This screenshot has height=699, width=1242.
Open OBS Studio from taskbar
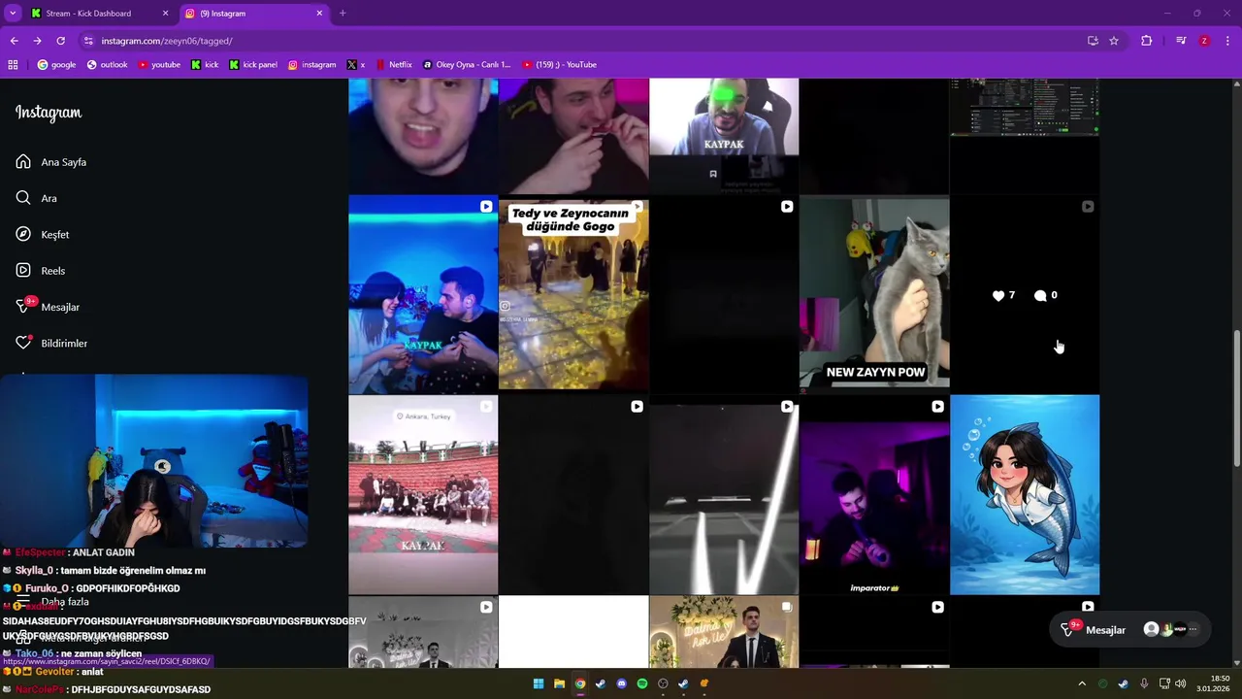pos(663,683)
